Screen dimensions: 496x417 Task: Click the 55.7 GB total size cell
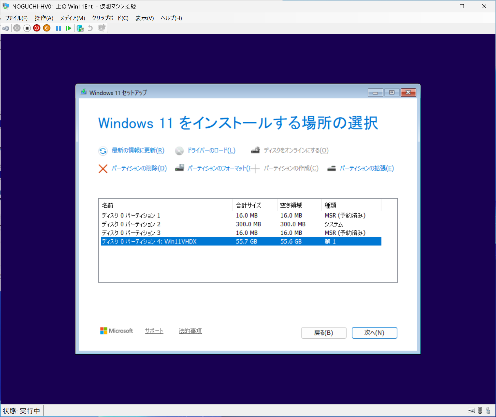point(246,242)
